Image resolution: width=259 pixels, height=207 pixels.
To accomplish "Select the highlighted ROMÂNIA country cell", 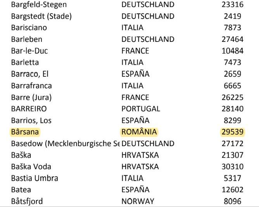I will point(139,132).
